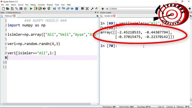Screen dimensions: 192x108
Task: Save file with the floppy disk icon
Action: (12, 9)
